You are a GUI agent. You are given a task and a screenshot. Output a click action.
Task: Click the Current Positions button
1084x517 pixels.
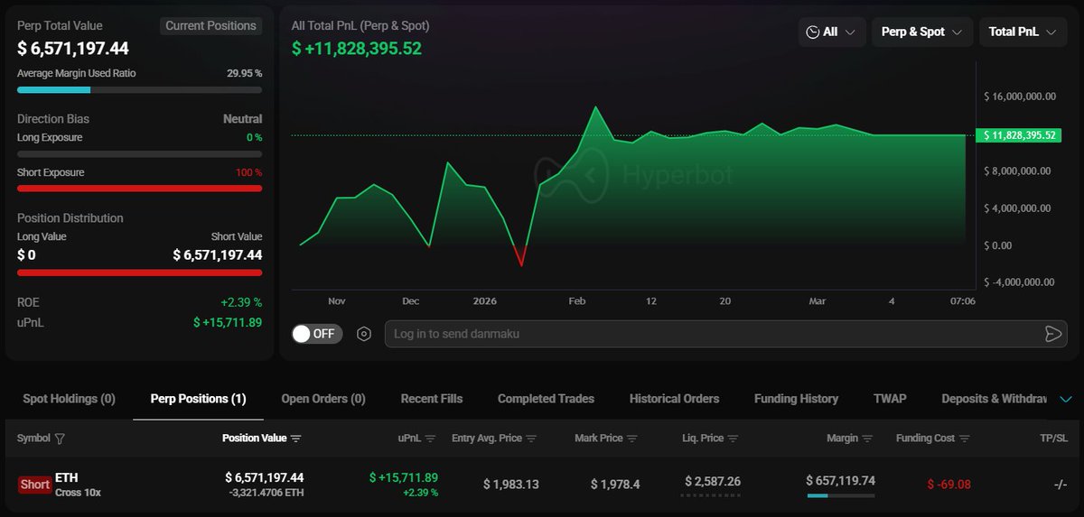click(x=210, y=25)
